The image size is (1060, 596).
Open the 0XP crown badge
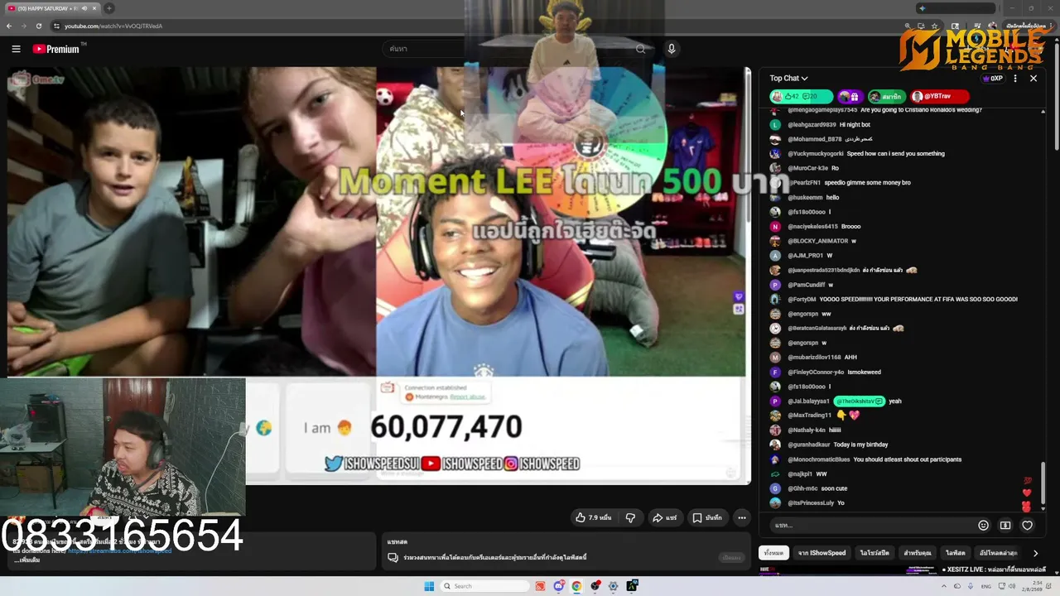pyautogui.click(x=992, y=79)
